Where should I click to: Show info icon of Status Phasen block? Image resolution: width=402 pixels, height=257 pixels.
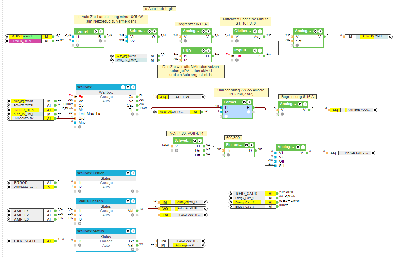pos(133,201)
